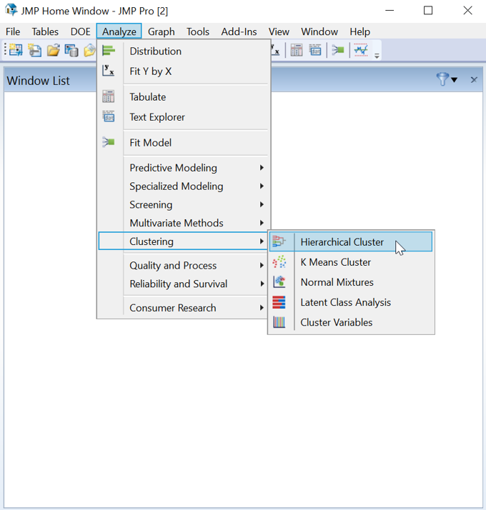Click the Normal Mixtures icon
The image size is (486, 510).
pos(279,281)
